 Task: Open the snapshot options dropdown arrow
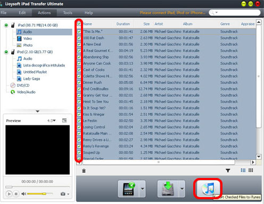point(68,194)
